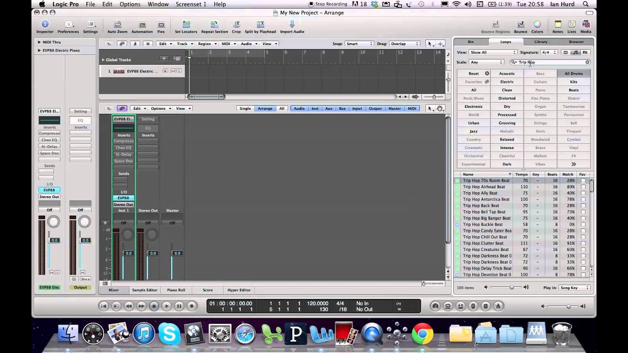628x353 pixels.
Task: Select the All Drums category button
Action: click(574, 74)
